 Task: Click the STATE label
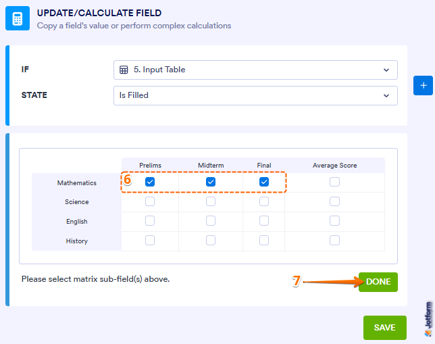[x=34, y=95]
